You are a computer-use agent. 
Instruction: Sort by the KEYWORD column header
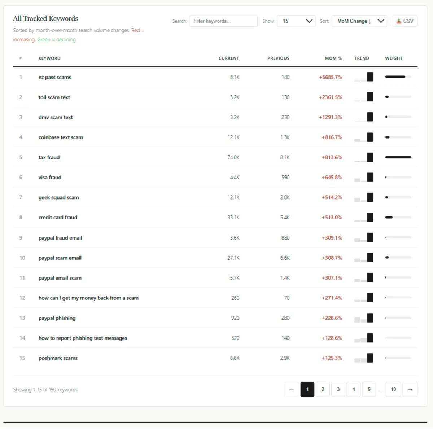(x=49, y=58)
